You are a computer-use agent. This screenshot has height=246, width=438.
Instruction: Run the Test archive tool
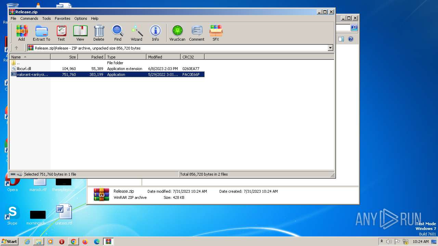click(x=61, y=33)
